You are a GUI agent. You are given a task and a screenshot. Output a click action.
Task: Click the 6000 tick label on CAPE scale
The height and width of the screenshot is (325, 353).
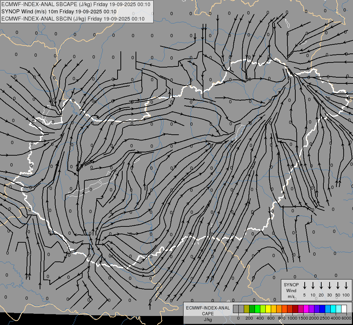[x=347, y=318]
